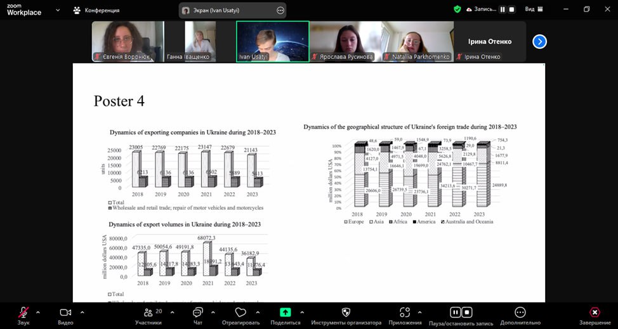The height and width of the screenshot is (329, 618).
Task: Stop recording from top bar
Action: point(511,10)
